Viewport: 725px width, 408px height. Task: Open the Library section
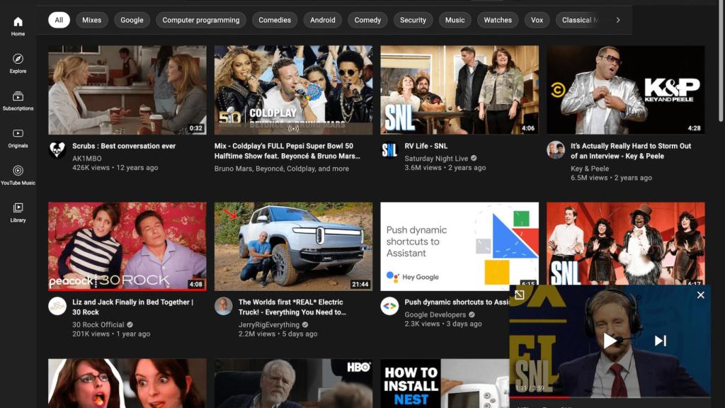coord(18,212)
